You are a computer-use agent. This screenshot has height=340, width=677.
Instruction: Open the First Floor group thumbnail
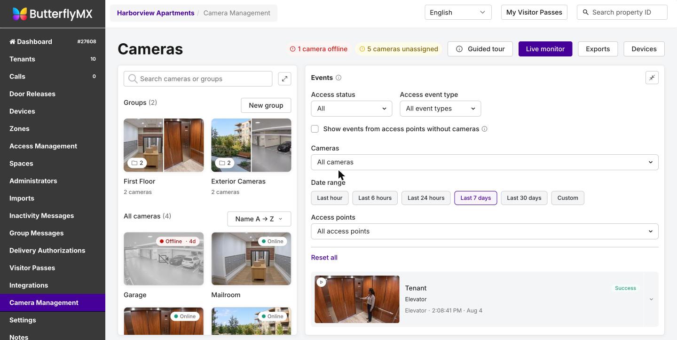pyautogui.click(x=164, y=145)
